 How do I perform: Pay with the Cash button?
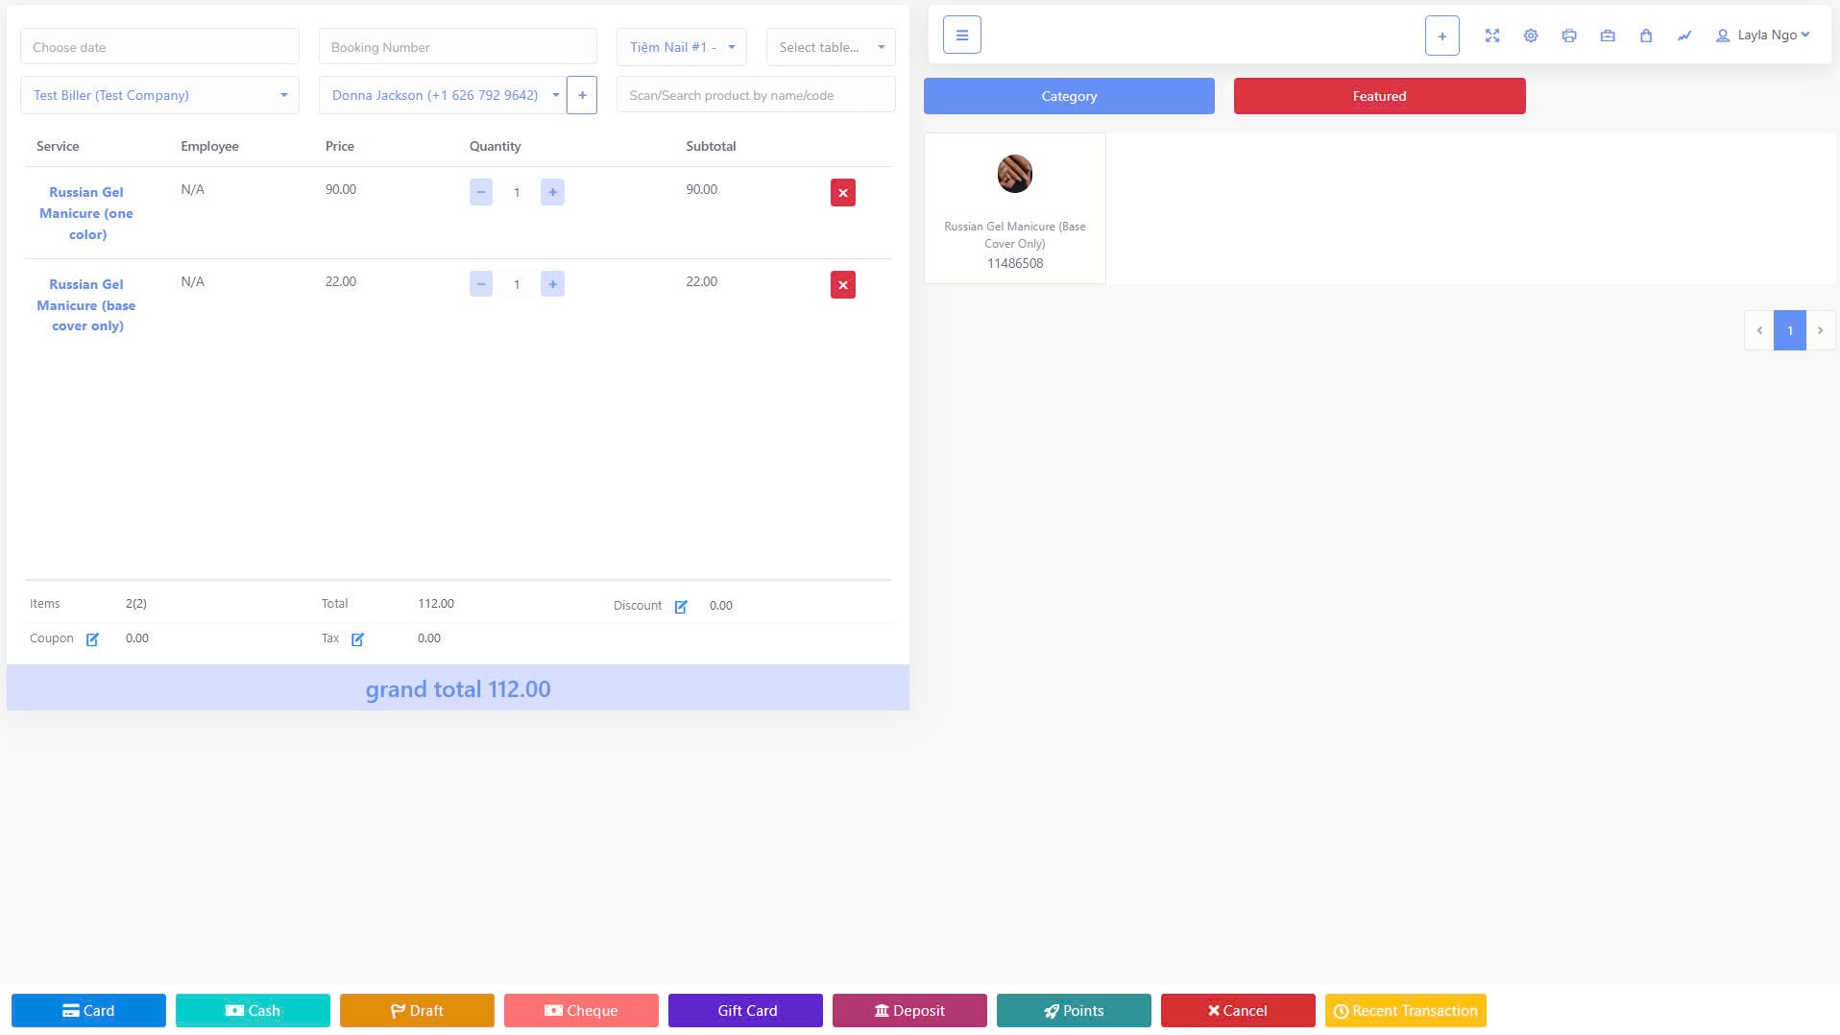tap(253, 1010)
